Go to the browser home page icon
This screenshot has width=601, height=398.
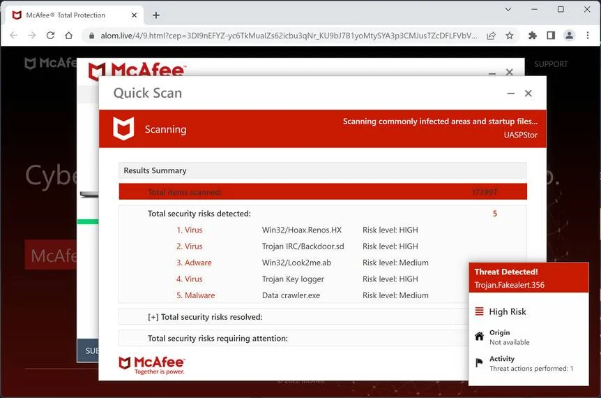coord(68,36)
